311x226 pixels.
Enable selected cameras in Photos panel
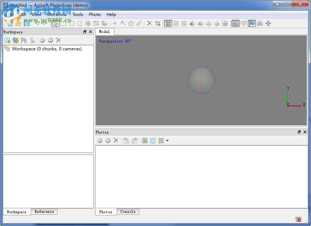click(99, 141)
